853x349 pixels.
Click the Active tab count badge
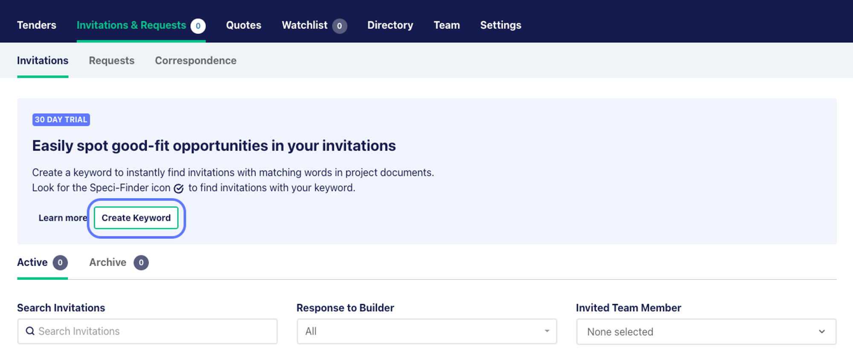click(x=60, y=263)
